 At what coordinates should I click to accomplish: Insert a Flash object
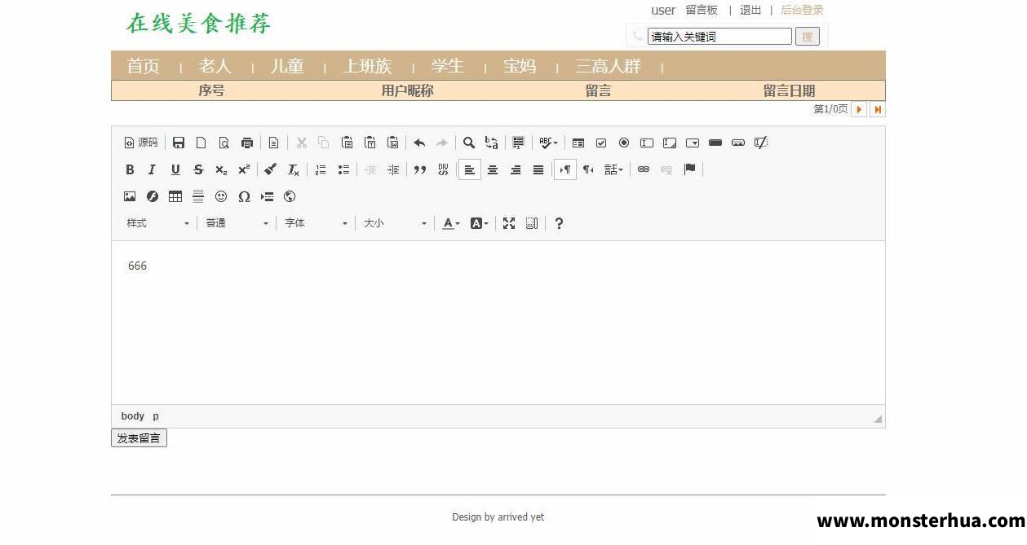[153, 196]
